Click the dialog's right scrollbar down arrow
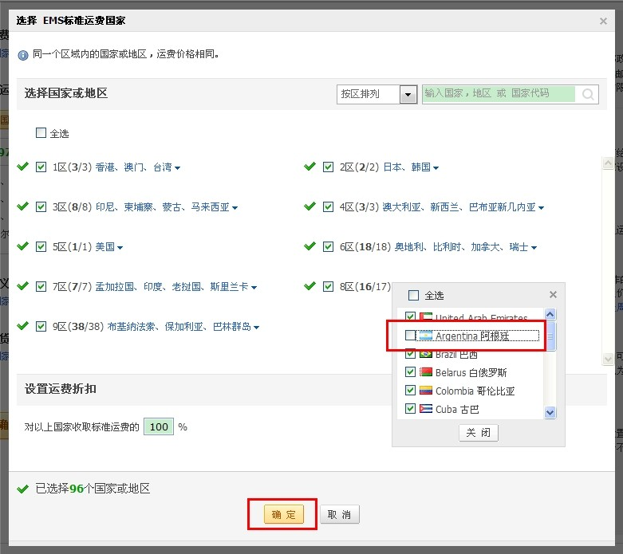 (x=609, y=359)
